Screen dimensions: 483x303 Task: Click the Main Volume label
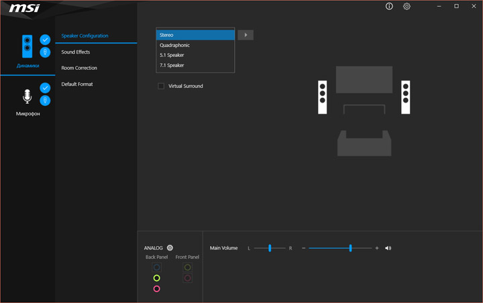223,248
